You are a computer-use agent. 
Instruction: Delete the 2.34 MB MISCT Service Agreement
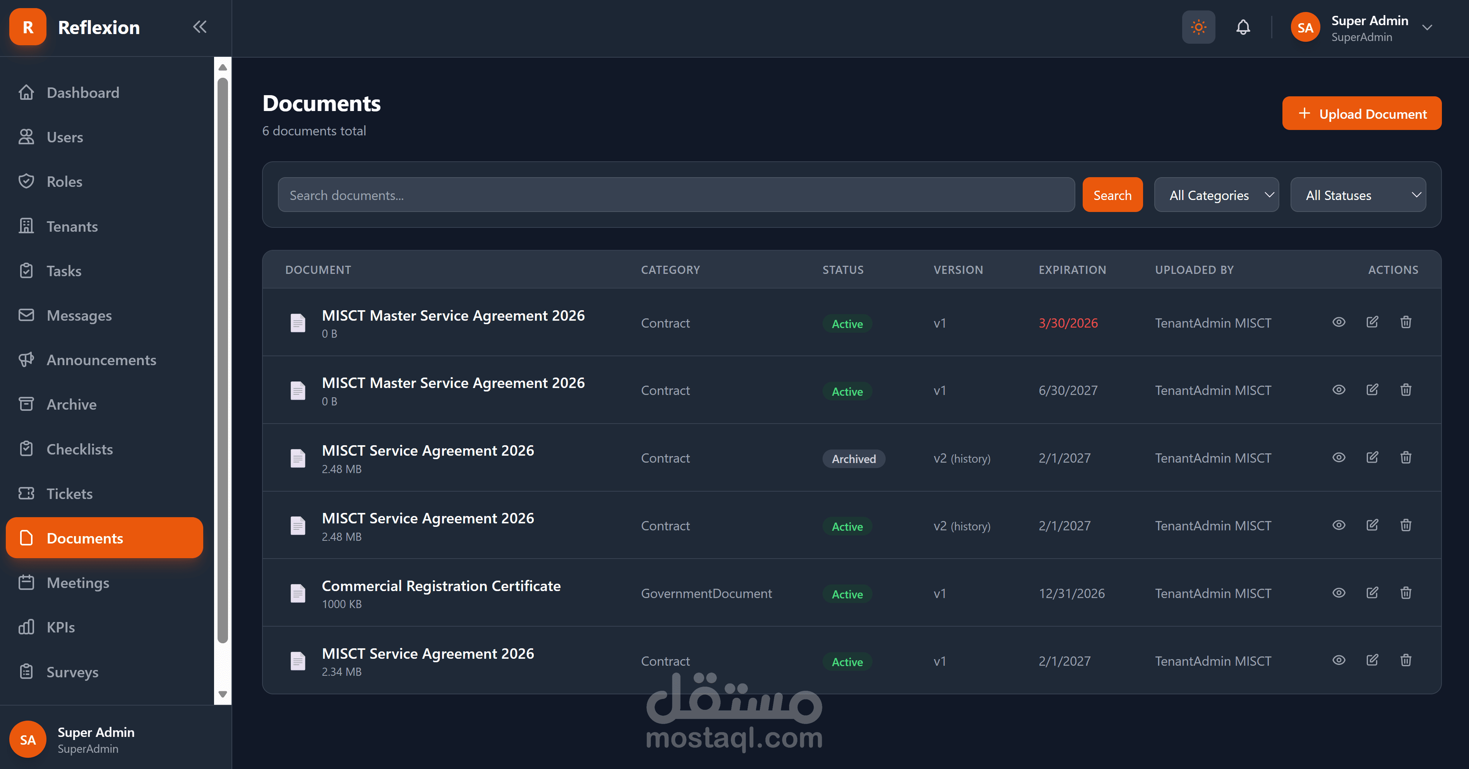click(x=1405, y=660)
